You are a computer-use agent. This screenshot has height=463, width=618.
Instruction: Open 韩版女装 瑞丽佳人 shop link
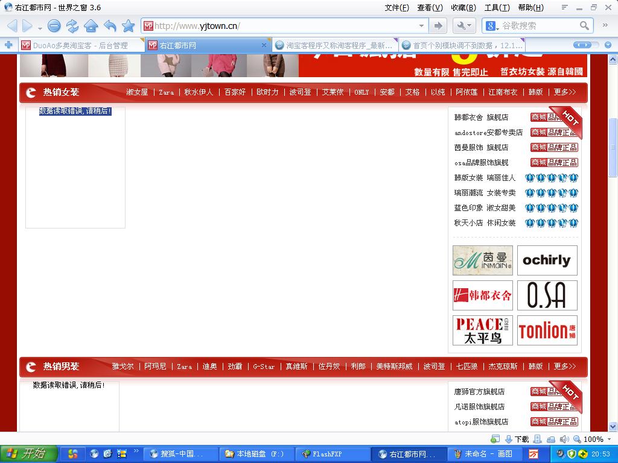pyautogui.click(x=485, y=178)
